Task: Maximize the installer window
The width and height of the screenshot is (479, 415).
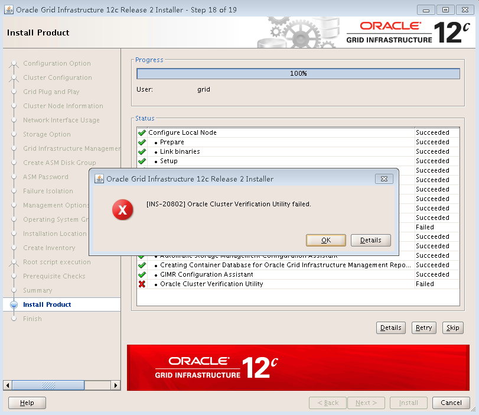Action: (x=445, y=10)
